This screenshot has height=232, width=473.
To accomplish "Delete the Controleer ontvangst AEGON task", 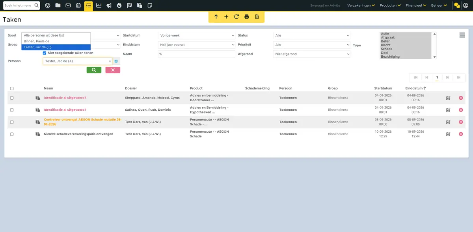I will point(461,122).
